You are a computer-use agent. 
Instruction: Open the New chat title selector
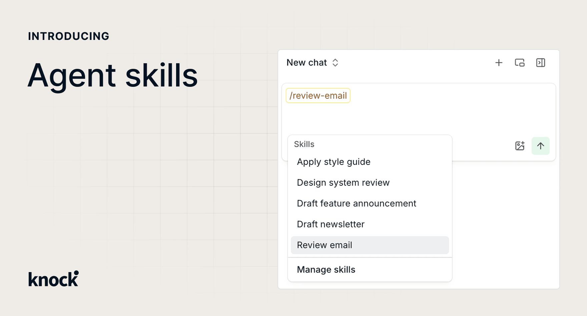(307, 63)
